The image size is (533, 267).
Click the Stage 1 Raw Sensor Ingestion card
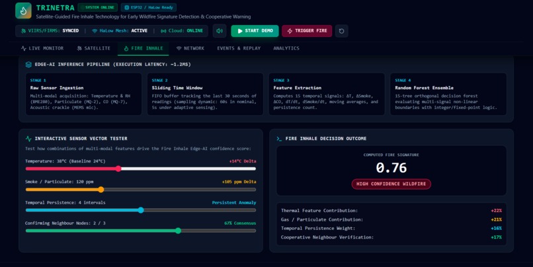pyautogui.click(x=83, y=94)
